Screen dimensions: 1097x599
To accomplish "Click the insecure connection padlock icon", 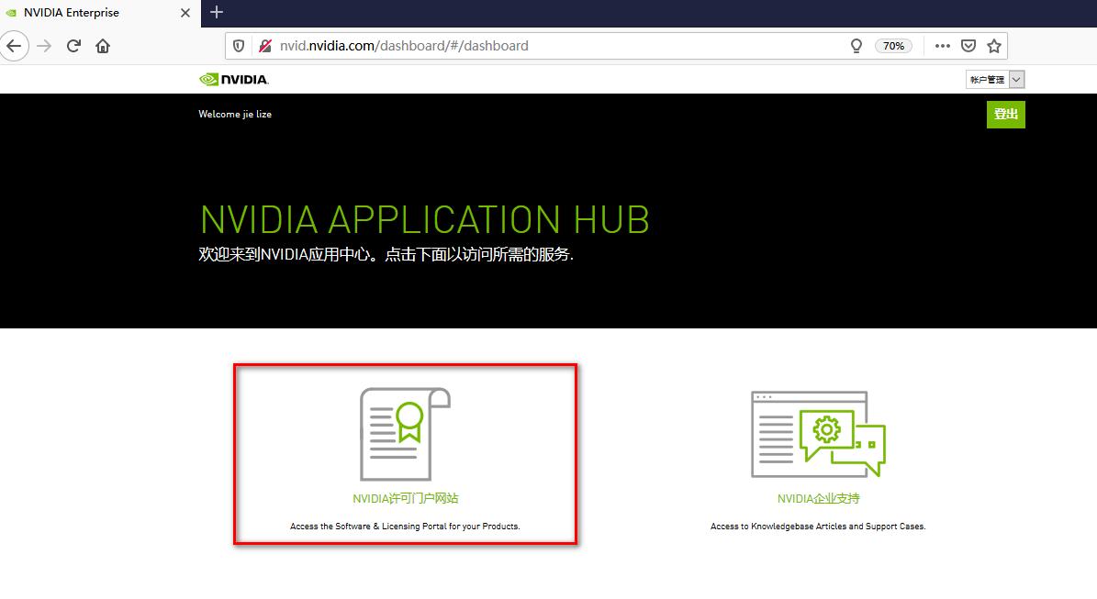I will click(265, 46).
